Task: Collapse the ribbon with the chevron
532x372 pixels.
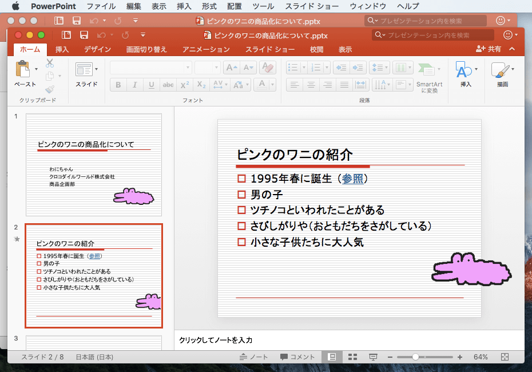Action: (x=512, y=49)
